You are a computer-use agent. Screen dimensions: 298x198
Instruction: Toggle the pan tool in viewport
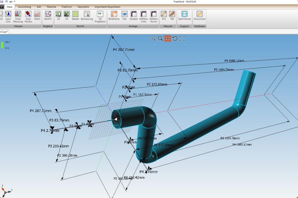(168, 39)
